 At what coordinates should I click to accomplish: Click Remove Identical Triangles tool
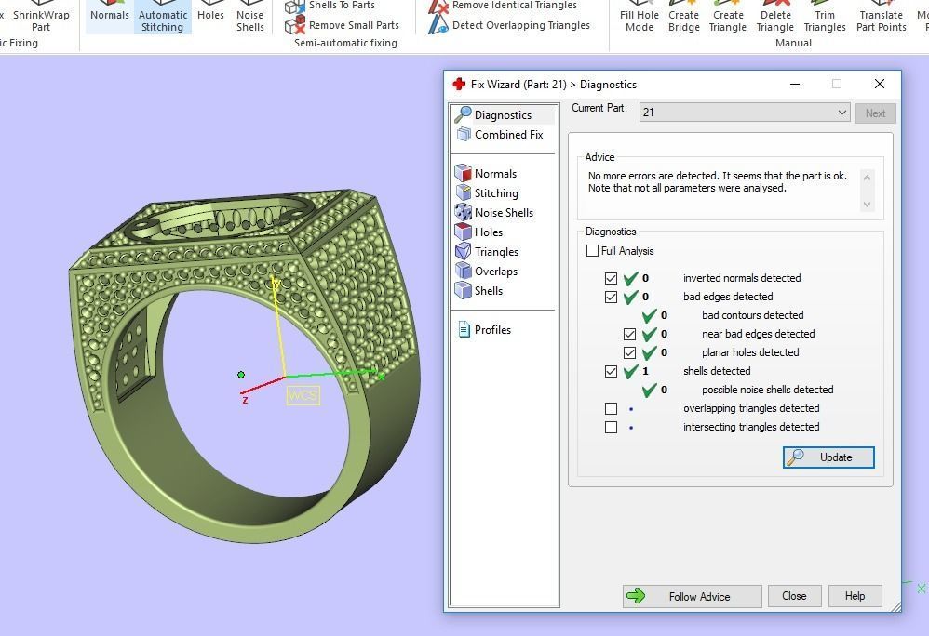pyautogui.click(x=503, y=6)
